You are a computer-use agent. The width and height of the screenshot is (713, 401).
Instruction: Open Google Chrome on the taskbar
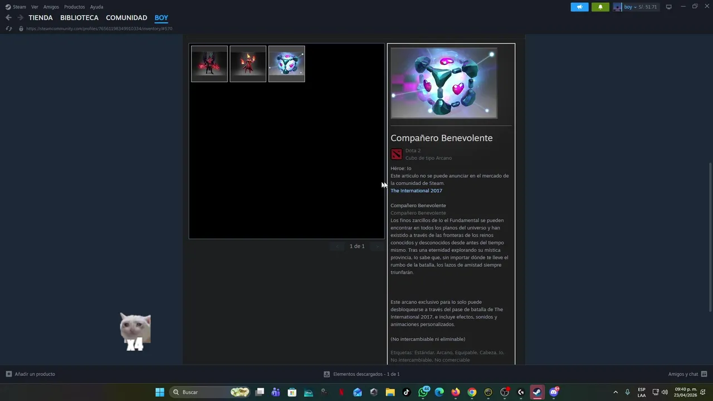click(x=472, y=392)
